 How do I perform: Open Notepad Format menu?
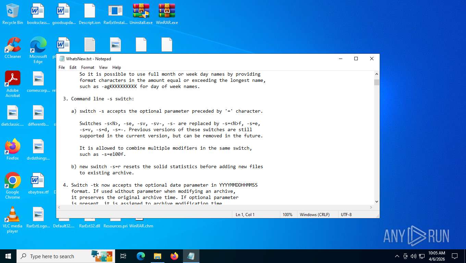pyautogui.click(x=88, y=67)
